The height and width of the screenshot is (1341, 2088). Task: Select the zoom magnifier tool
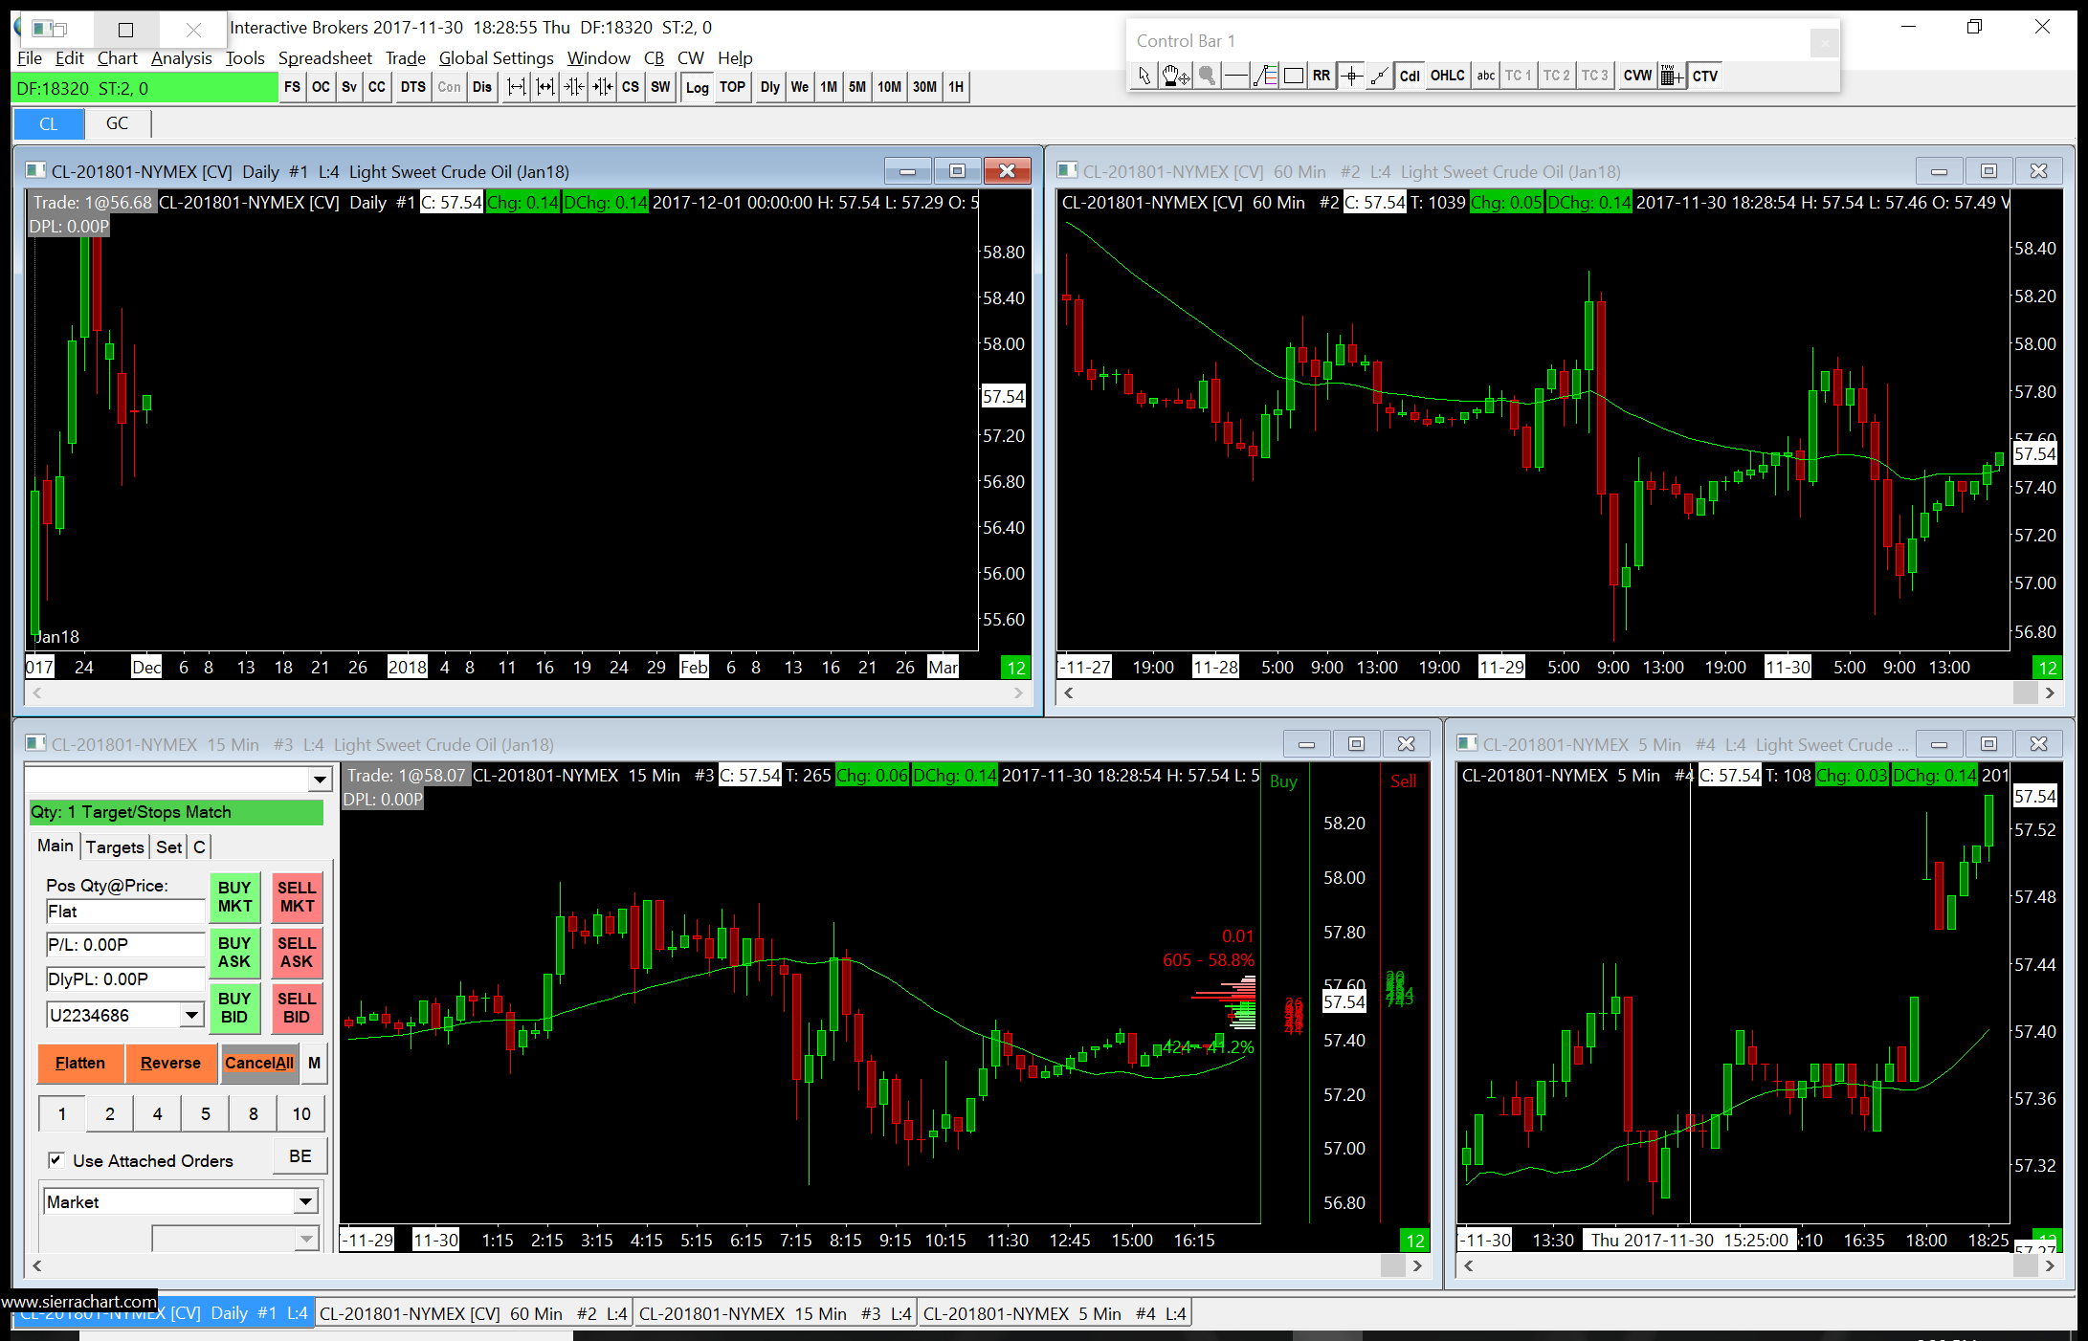coord(1208,76)
